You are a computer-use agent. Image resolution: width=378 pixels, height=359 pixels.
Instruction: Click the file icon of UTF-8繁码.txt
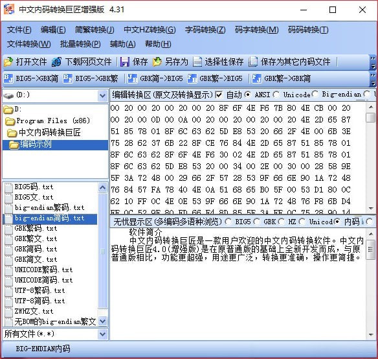(x=8, y=291)
